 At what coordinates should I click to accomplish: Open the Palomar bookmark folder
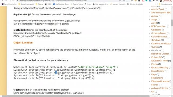(x=39, y=4)
